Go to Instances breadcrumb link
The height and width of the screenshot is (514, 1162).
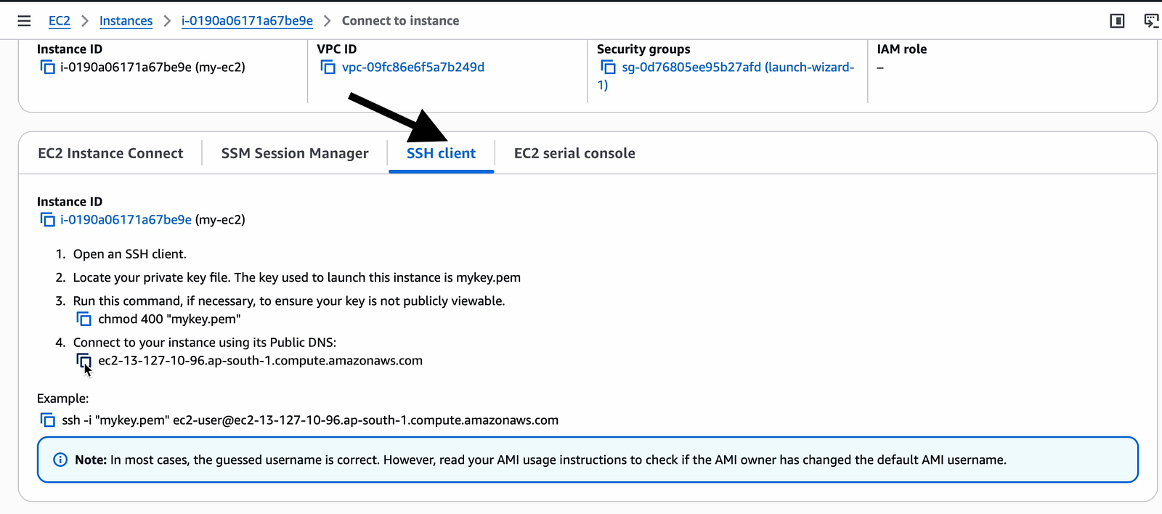(x=126, y=21)
